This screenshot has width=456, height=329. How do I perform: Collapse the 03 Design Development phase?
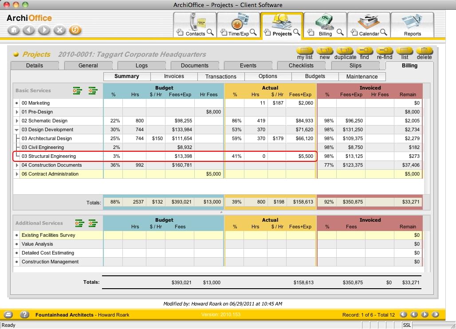(16, 129)
